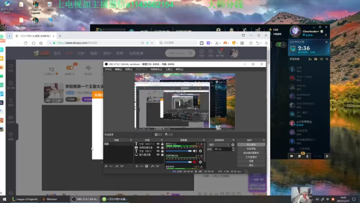Adjust capture device volume slider in mixer

[x=179, y=162]
